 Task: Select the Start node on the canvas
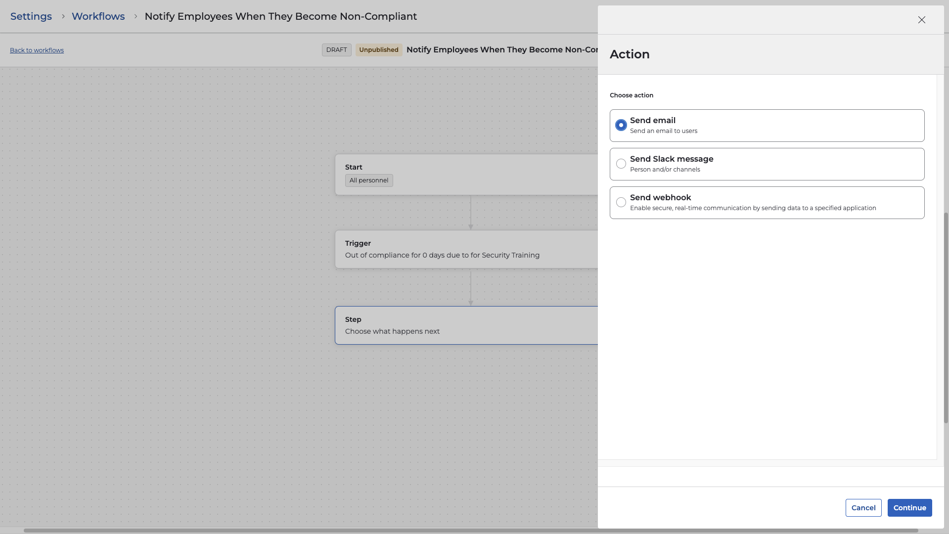point(465,167)
